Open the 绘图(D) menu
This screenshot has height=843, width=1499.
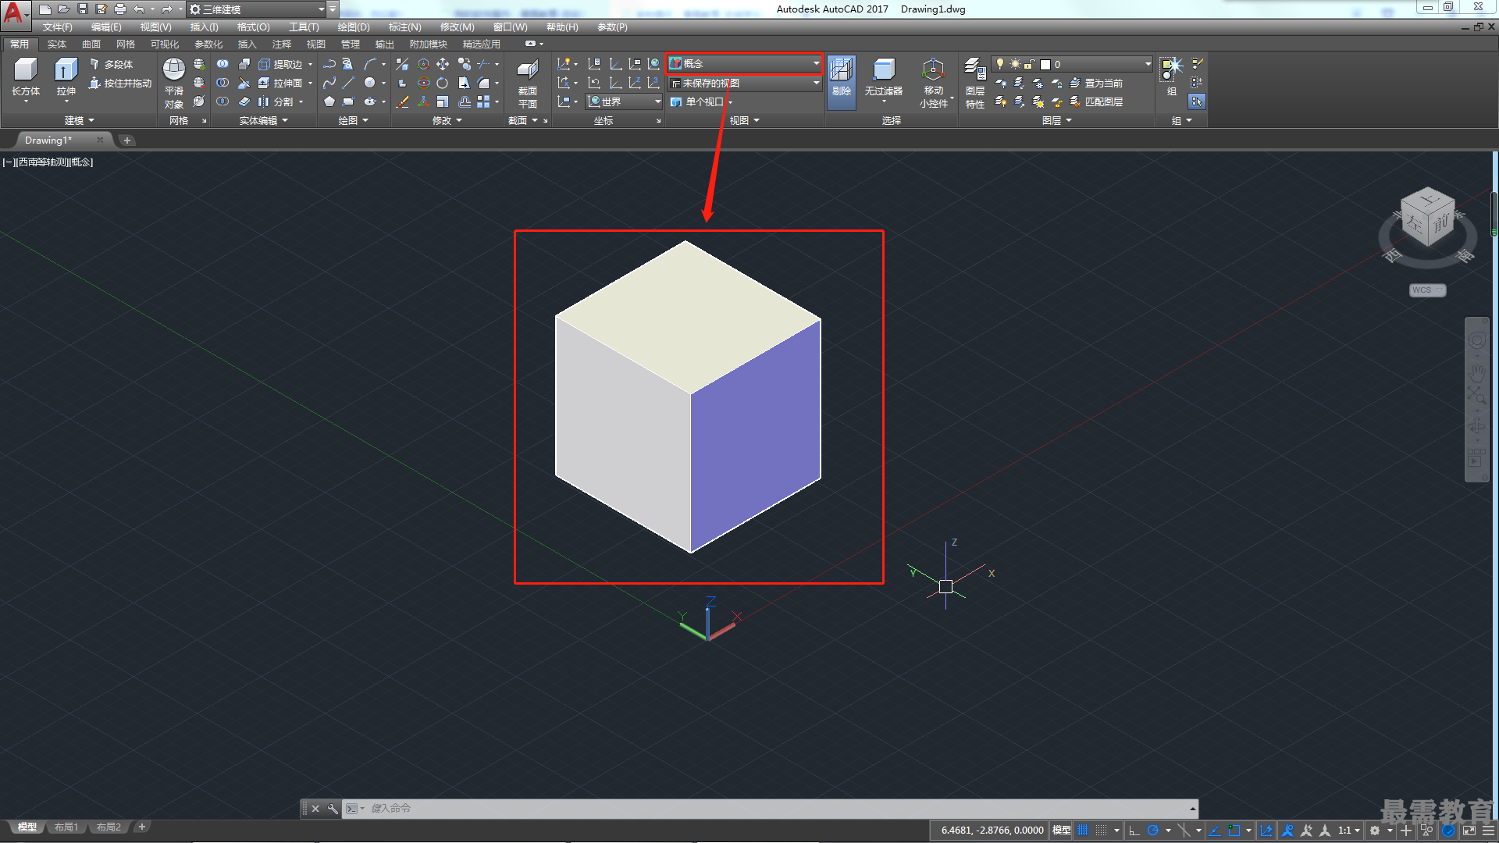point(354,27)
